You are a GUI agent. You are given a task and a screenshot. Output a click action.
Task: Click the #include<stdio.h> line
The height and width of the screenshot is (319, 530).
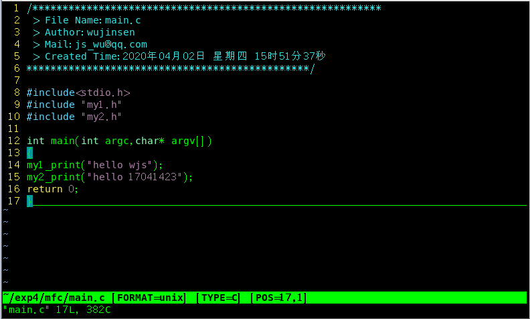pos(78,92)
